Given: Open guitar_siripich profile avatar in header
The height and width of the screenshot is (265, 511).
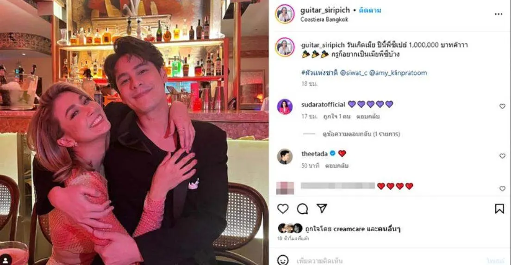Looking at the screenshot, I should [x=285, y=14].
